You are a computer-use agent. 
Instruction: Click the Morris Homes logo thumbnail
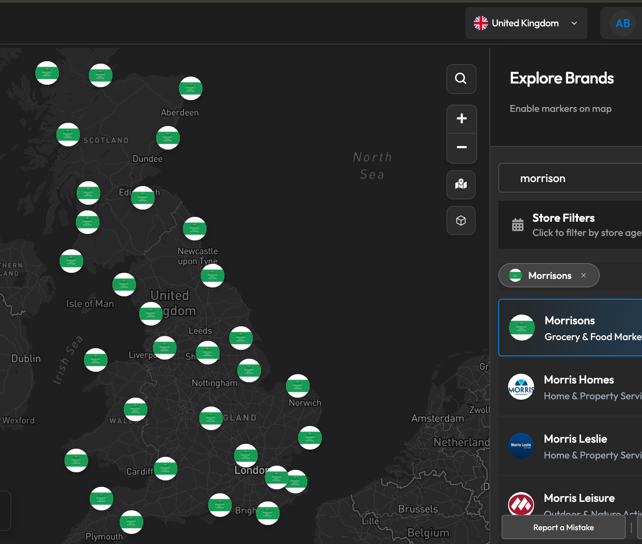coord(521,387)
